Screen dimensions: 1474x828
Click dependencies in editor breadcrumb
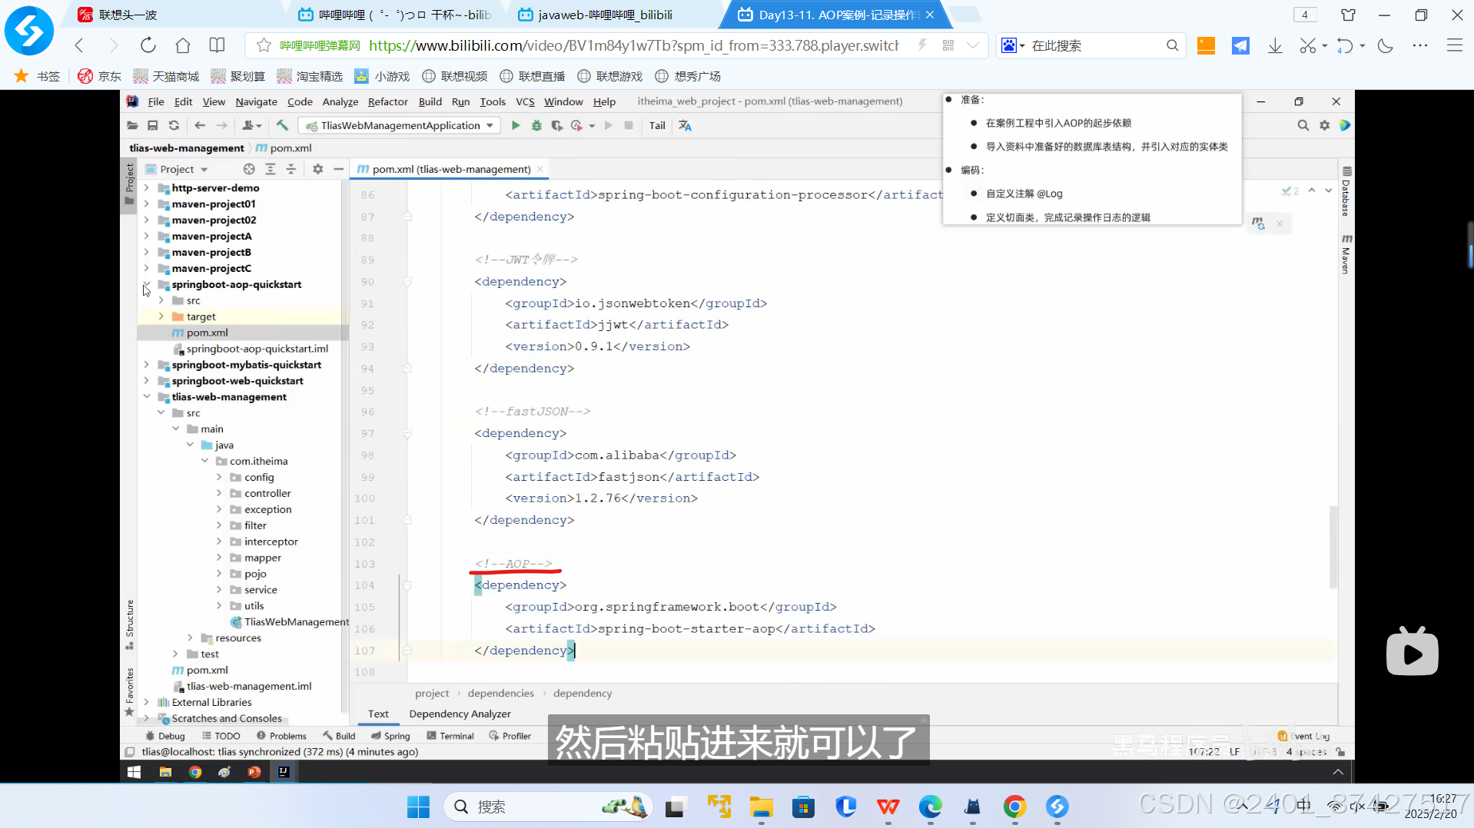(500, 693)
